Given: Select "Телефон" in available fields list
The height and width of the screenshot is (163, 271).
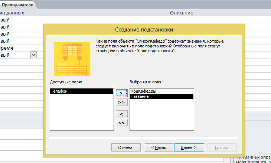Looking at the screenshot, I should (x=81, y=91).
